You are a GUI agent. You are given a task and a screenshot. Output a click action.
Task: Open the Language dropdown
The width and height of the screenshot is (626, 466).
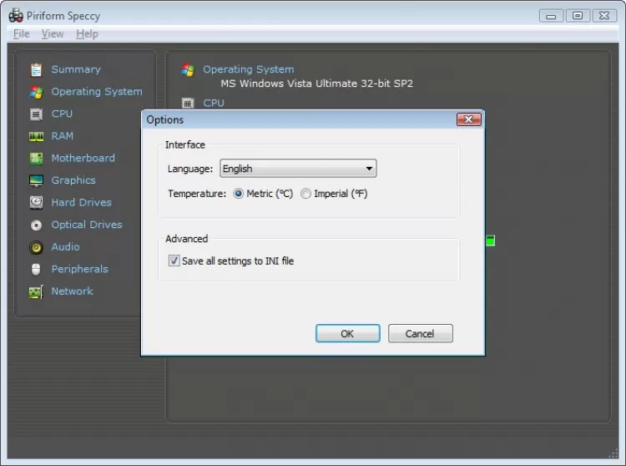(298, 169)
